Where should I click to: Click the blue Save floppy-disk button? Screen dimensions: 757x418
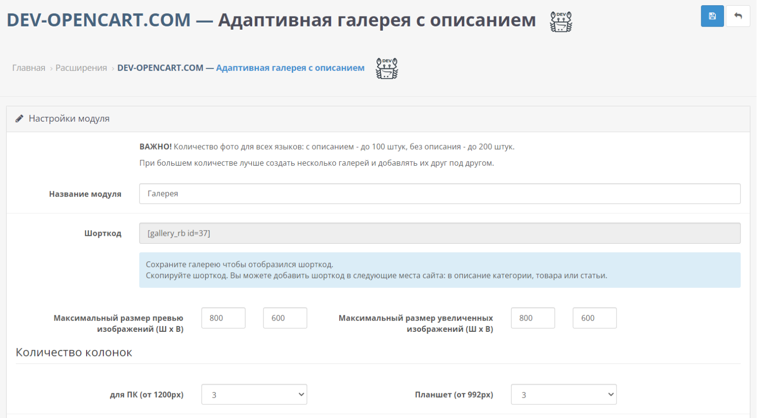pos(712,16)
